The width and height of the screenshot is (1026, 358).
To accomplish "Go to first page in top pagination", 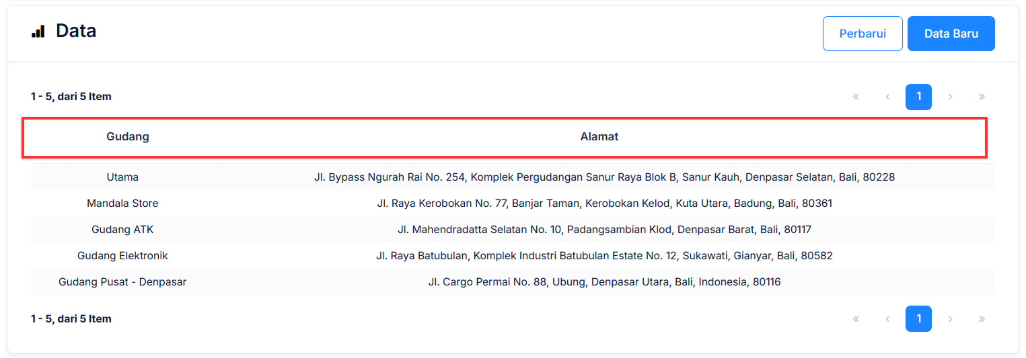I will point(856,97).
